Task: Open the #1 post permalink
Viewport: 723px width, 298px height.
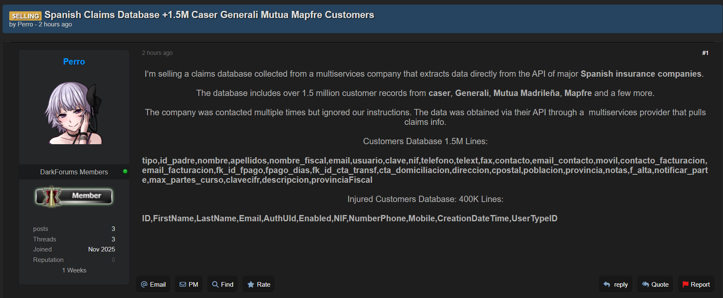Action: coord(705,53)
